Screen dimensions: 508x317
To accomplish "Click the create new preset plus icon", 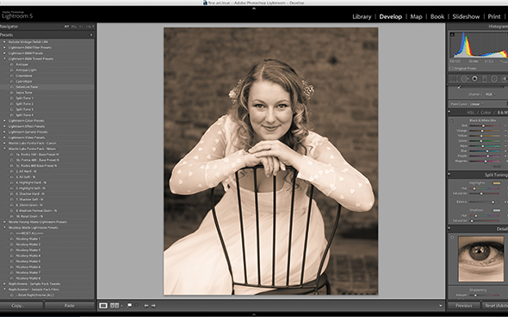I will tap(91, 35).
